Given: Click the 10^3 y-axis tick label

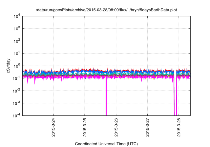Looking at the screenshot, I should pos(17,29).
